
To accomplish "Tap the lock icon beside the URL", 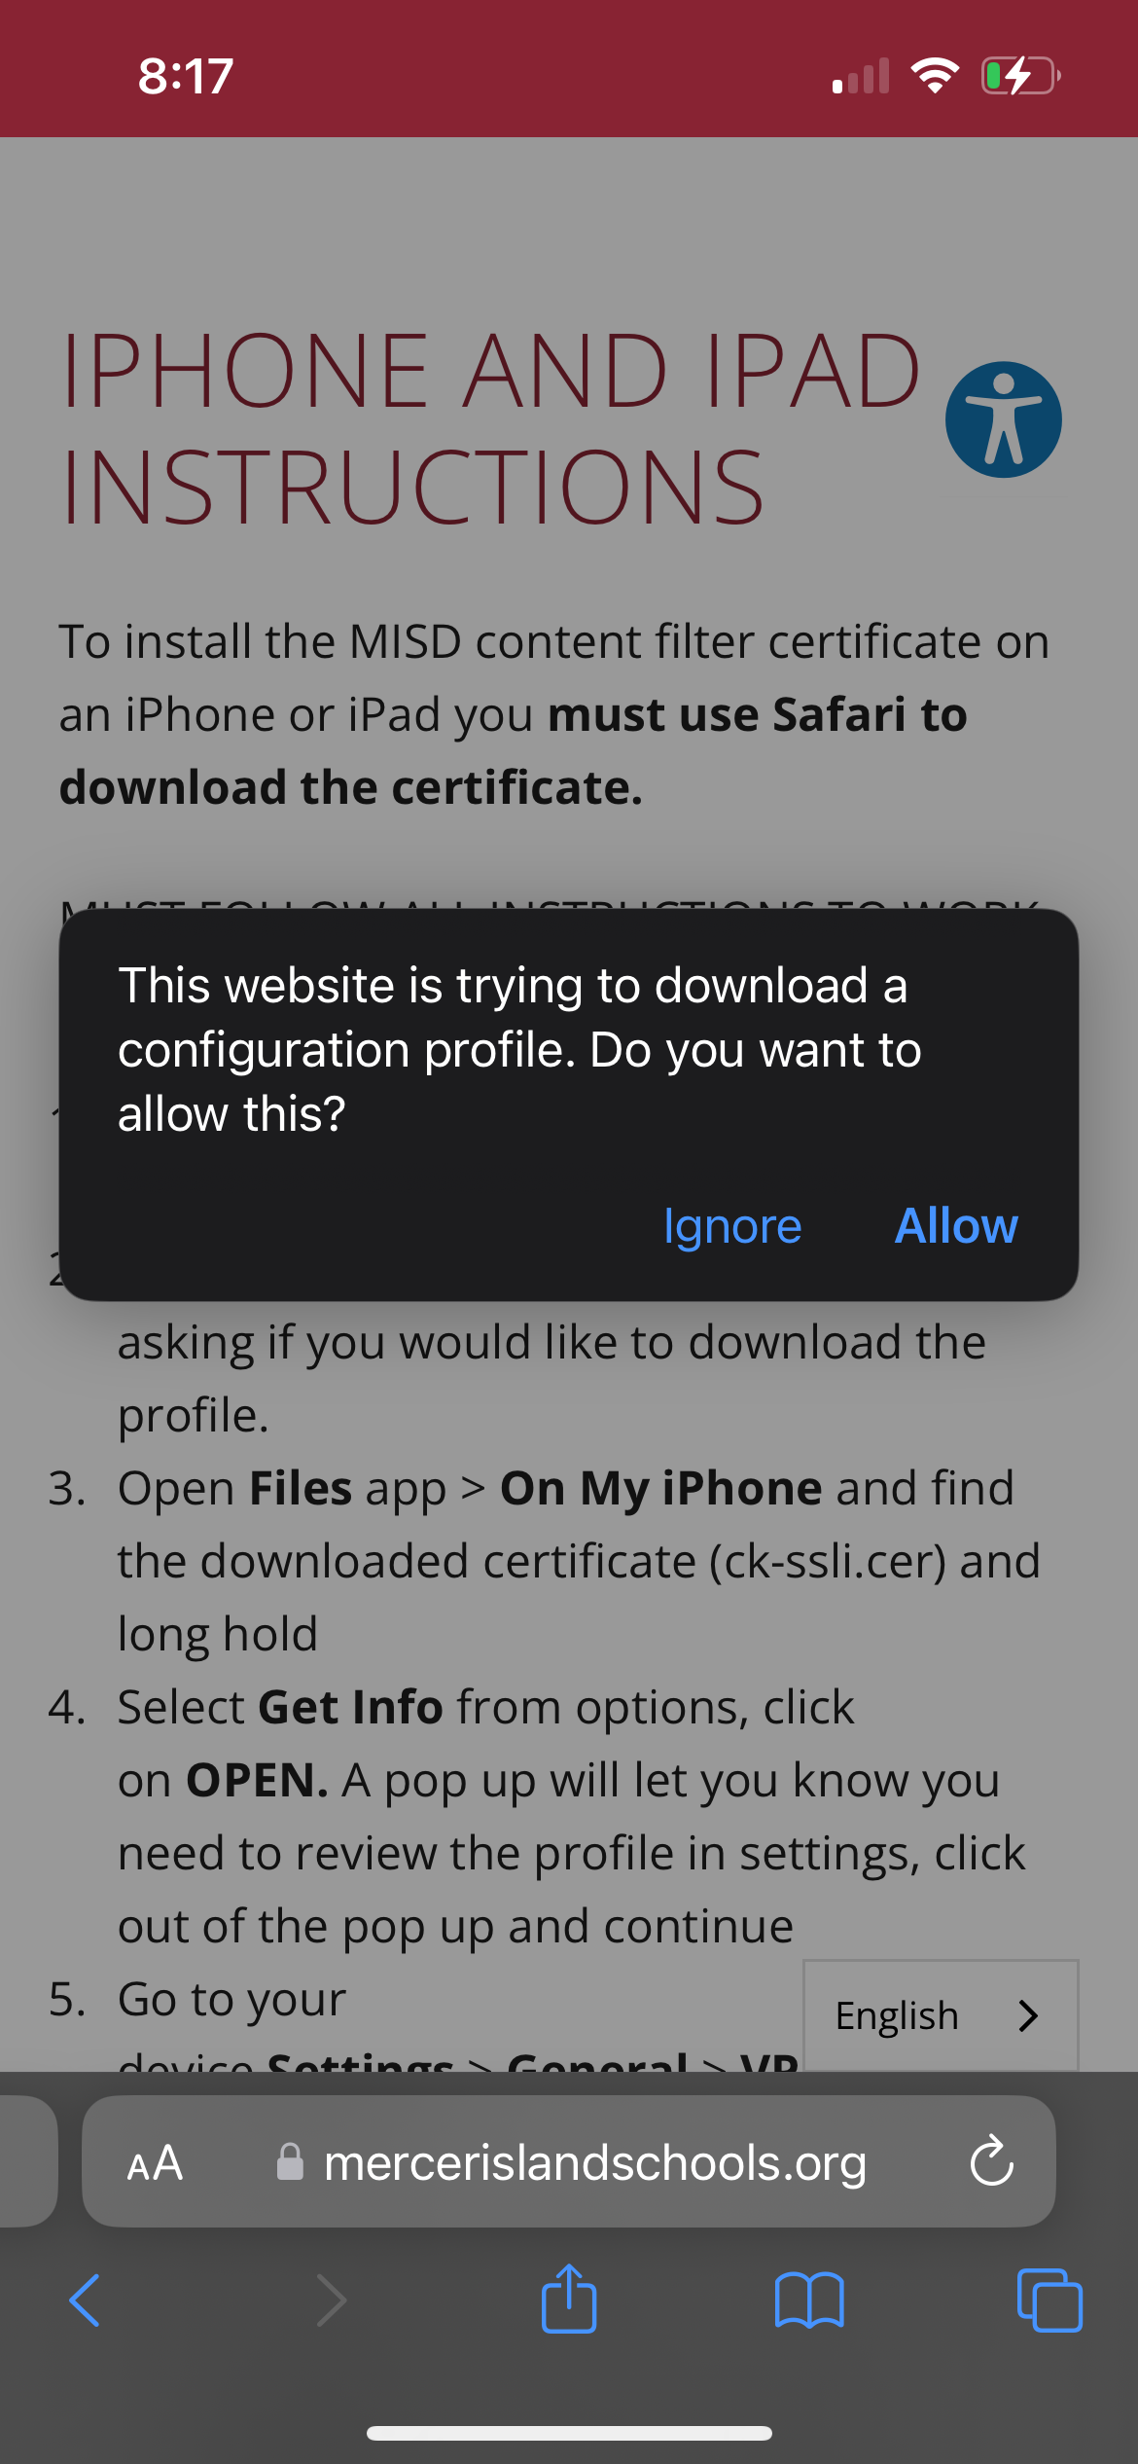I will [x=290, y=2162].
